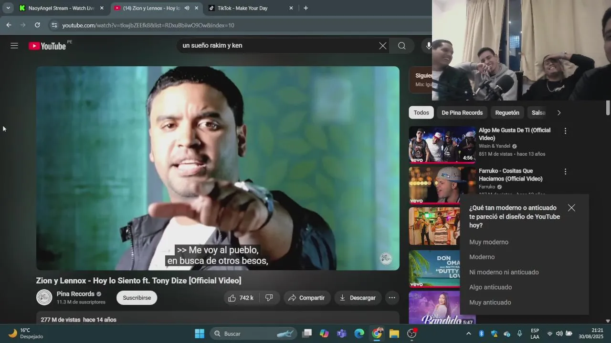
Task: Filter by De Pina Records chip
Action: click(x=462, y=113)
